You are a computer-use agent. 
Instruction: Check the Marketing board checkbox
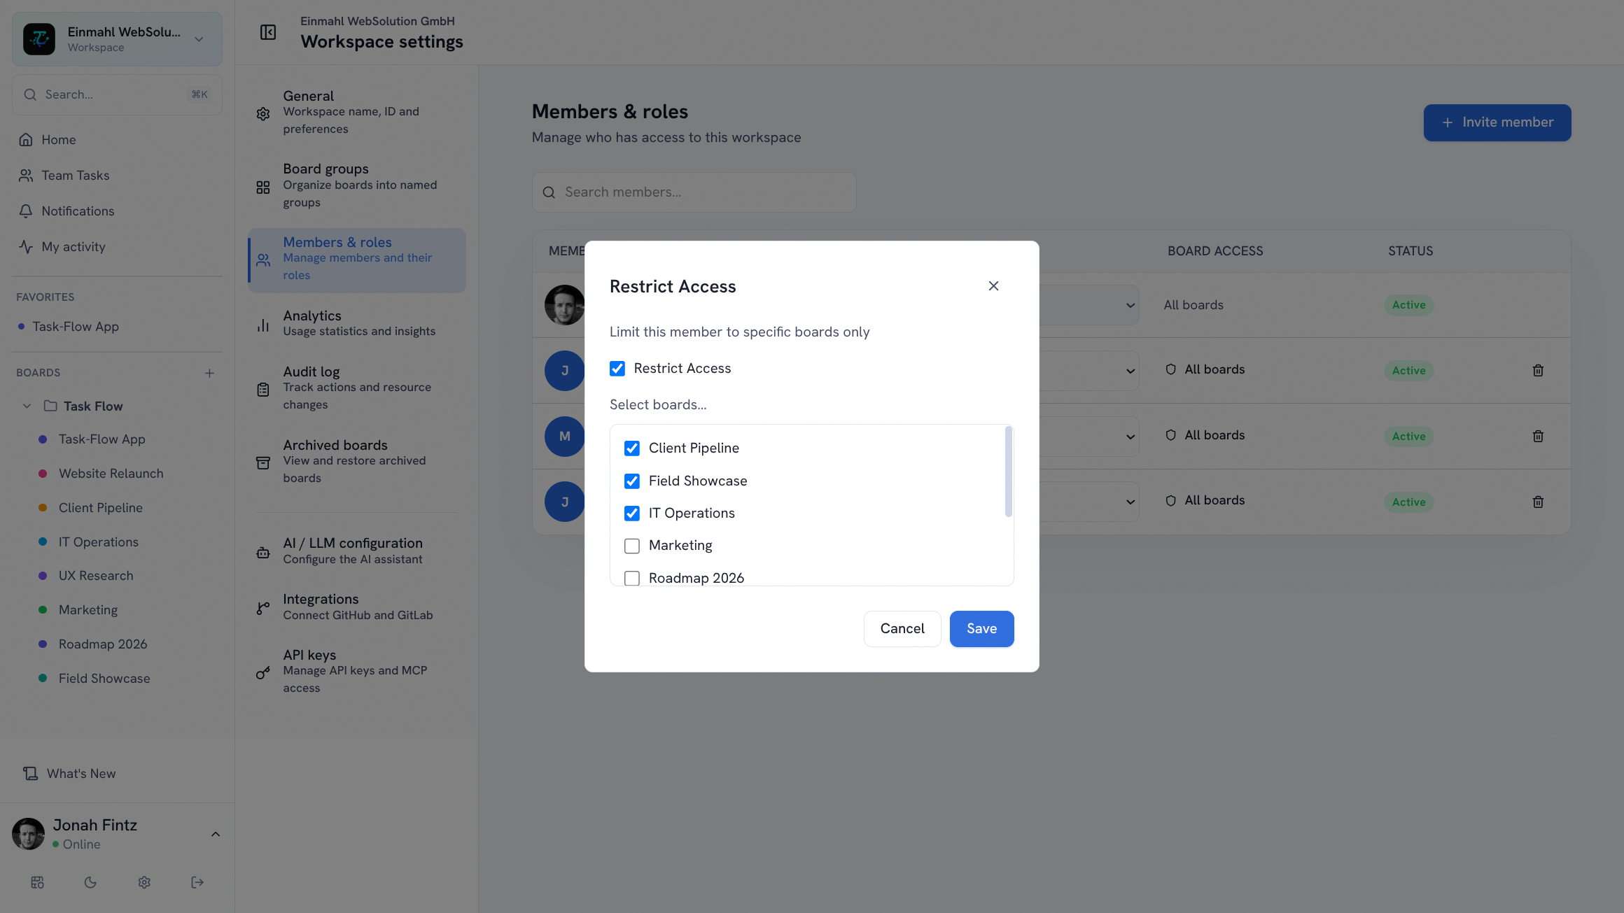632,546
